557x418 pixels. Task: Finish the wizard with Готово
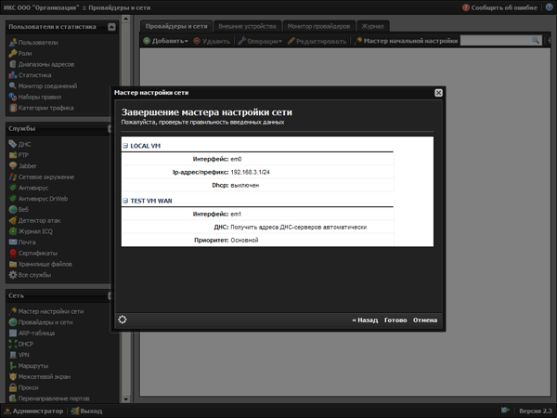[395, 320]
